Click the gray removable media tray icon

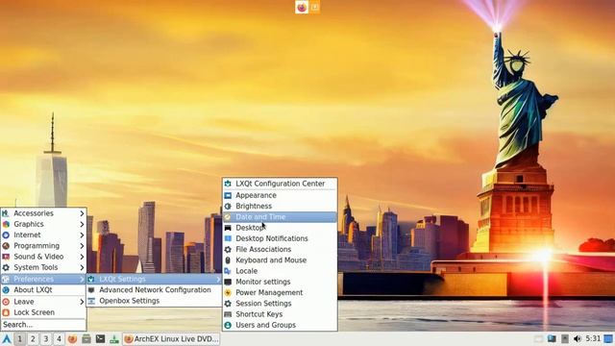[565, 338]
